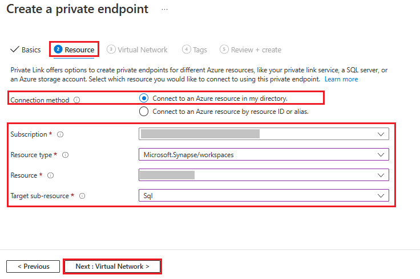Click the info icon next to Connection method
This screenshot has height=279, width=420.
point(77,100)
